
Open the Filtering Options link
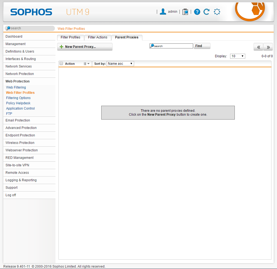click(x=18, y=98)
